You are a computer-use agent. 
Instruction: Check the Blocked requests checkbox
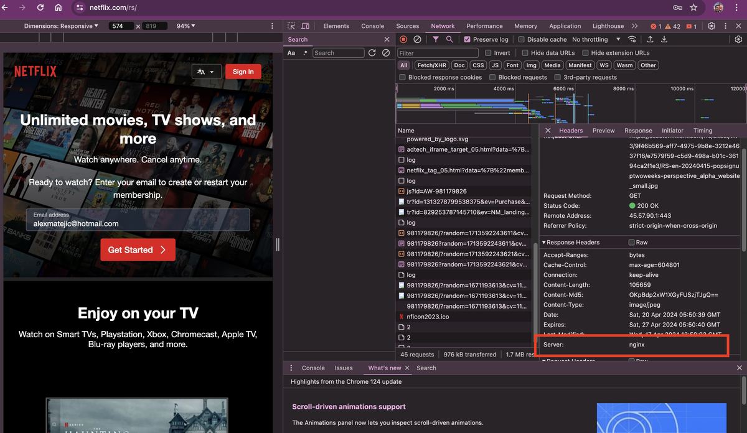(x=492, y=77)
